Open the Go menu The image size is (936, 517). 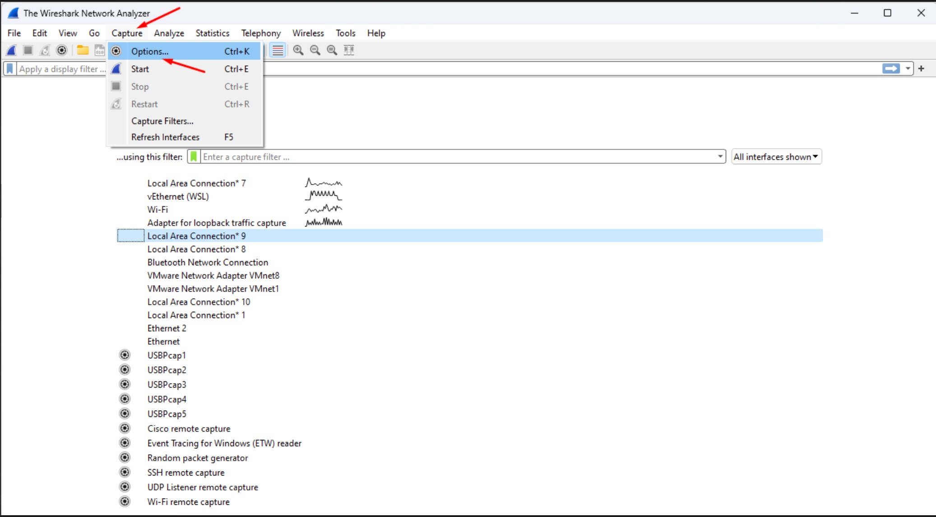click(x=94, y=33)
